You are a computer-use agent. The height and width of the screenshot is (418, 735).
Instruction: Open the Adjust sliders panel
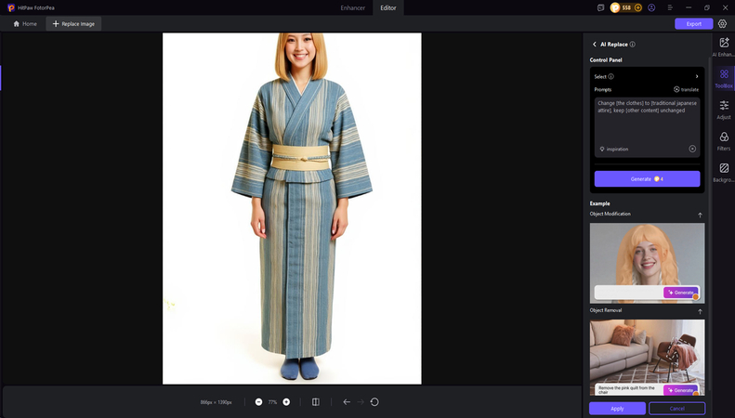(x=724, y=109)
